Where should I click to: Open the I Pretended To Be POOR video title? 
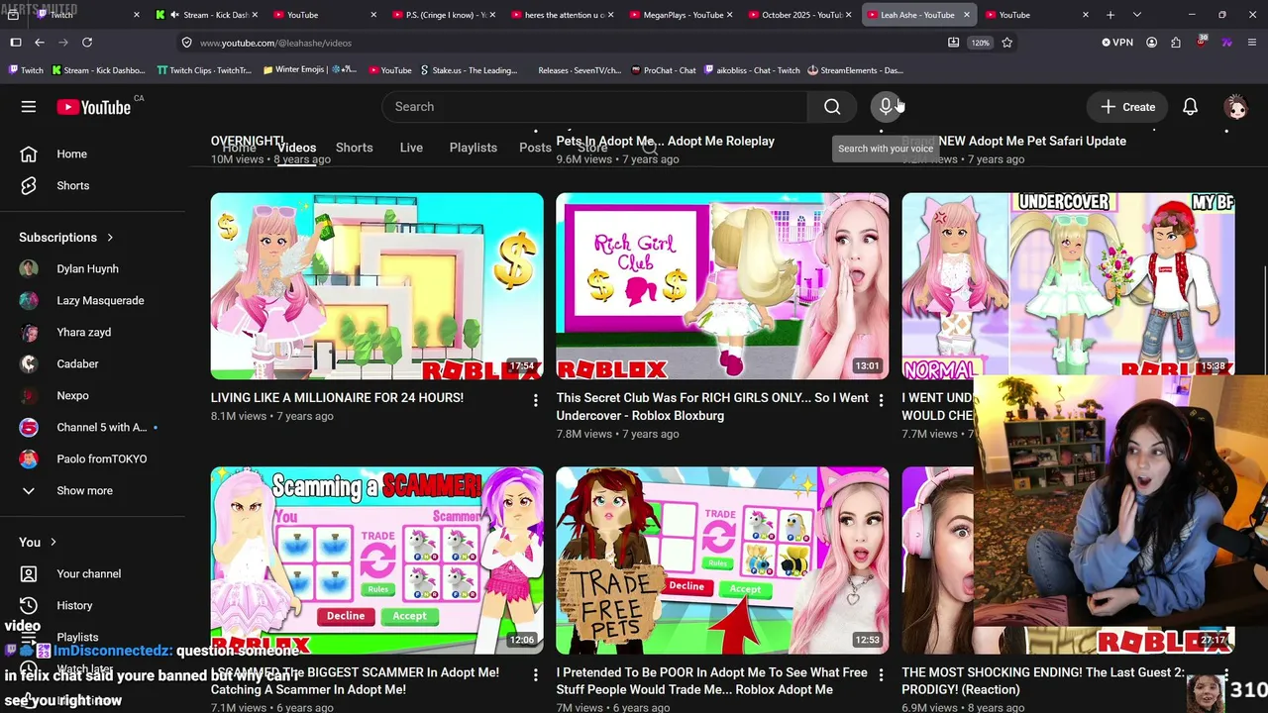point(711,681)
